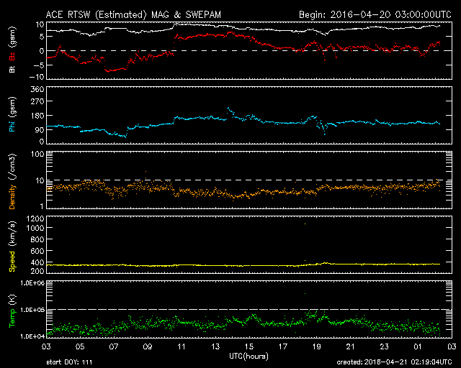Click the outlier speed point near 1000 km/s
The height and width of the screenshot is (368, 461).
pyautogui.click(x=305, y=224)
